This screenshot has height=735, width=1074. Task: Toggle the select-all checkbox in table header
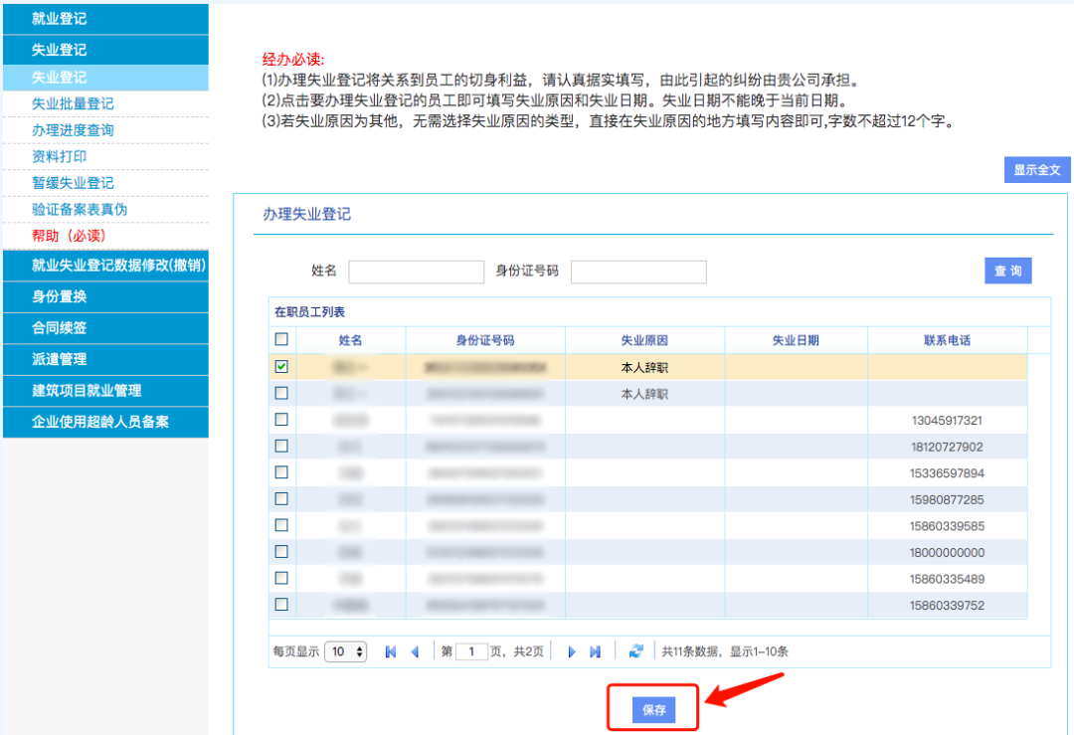click(281, 339)
